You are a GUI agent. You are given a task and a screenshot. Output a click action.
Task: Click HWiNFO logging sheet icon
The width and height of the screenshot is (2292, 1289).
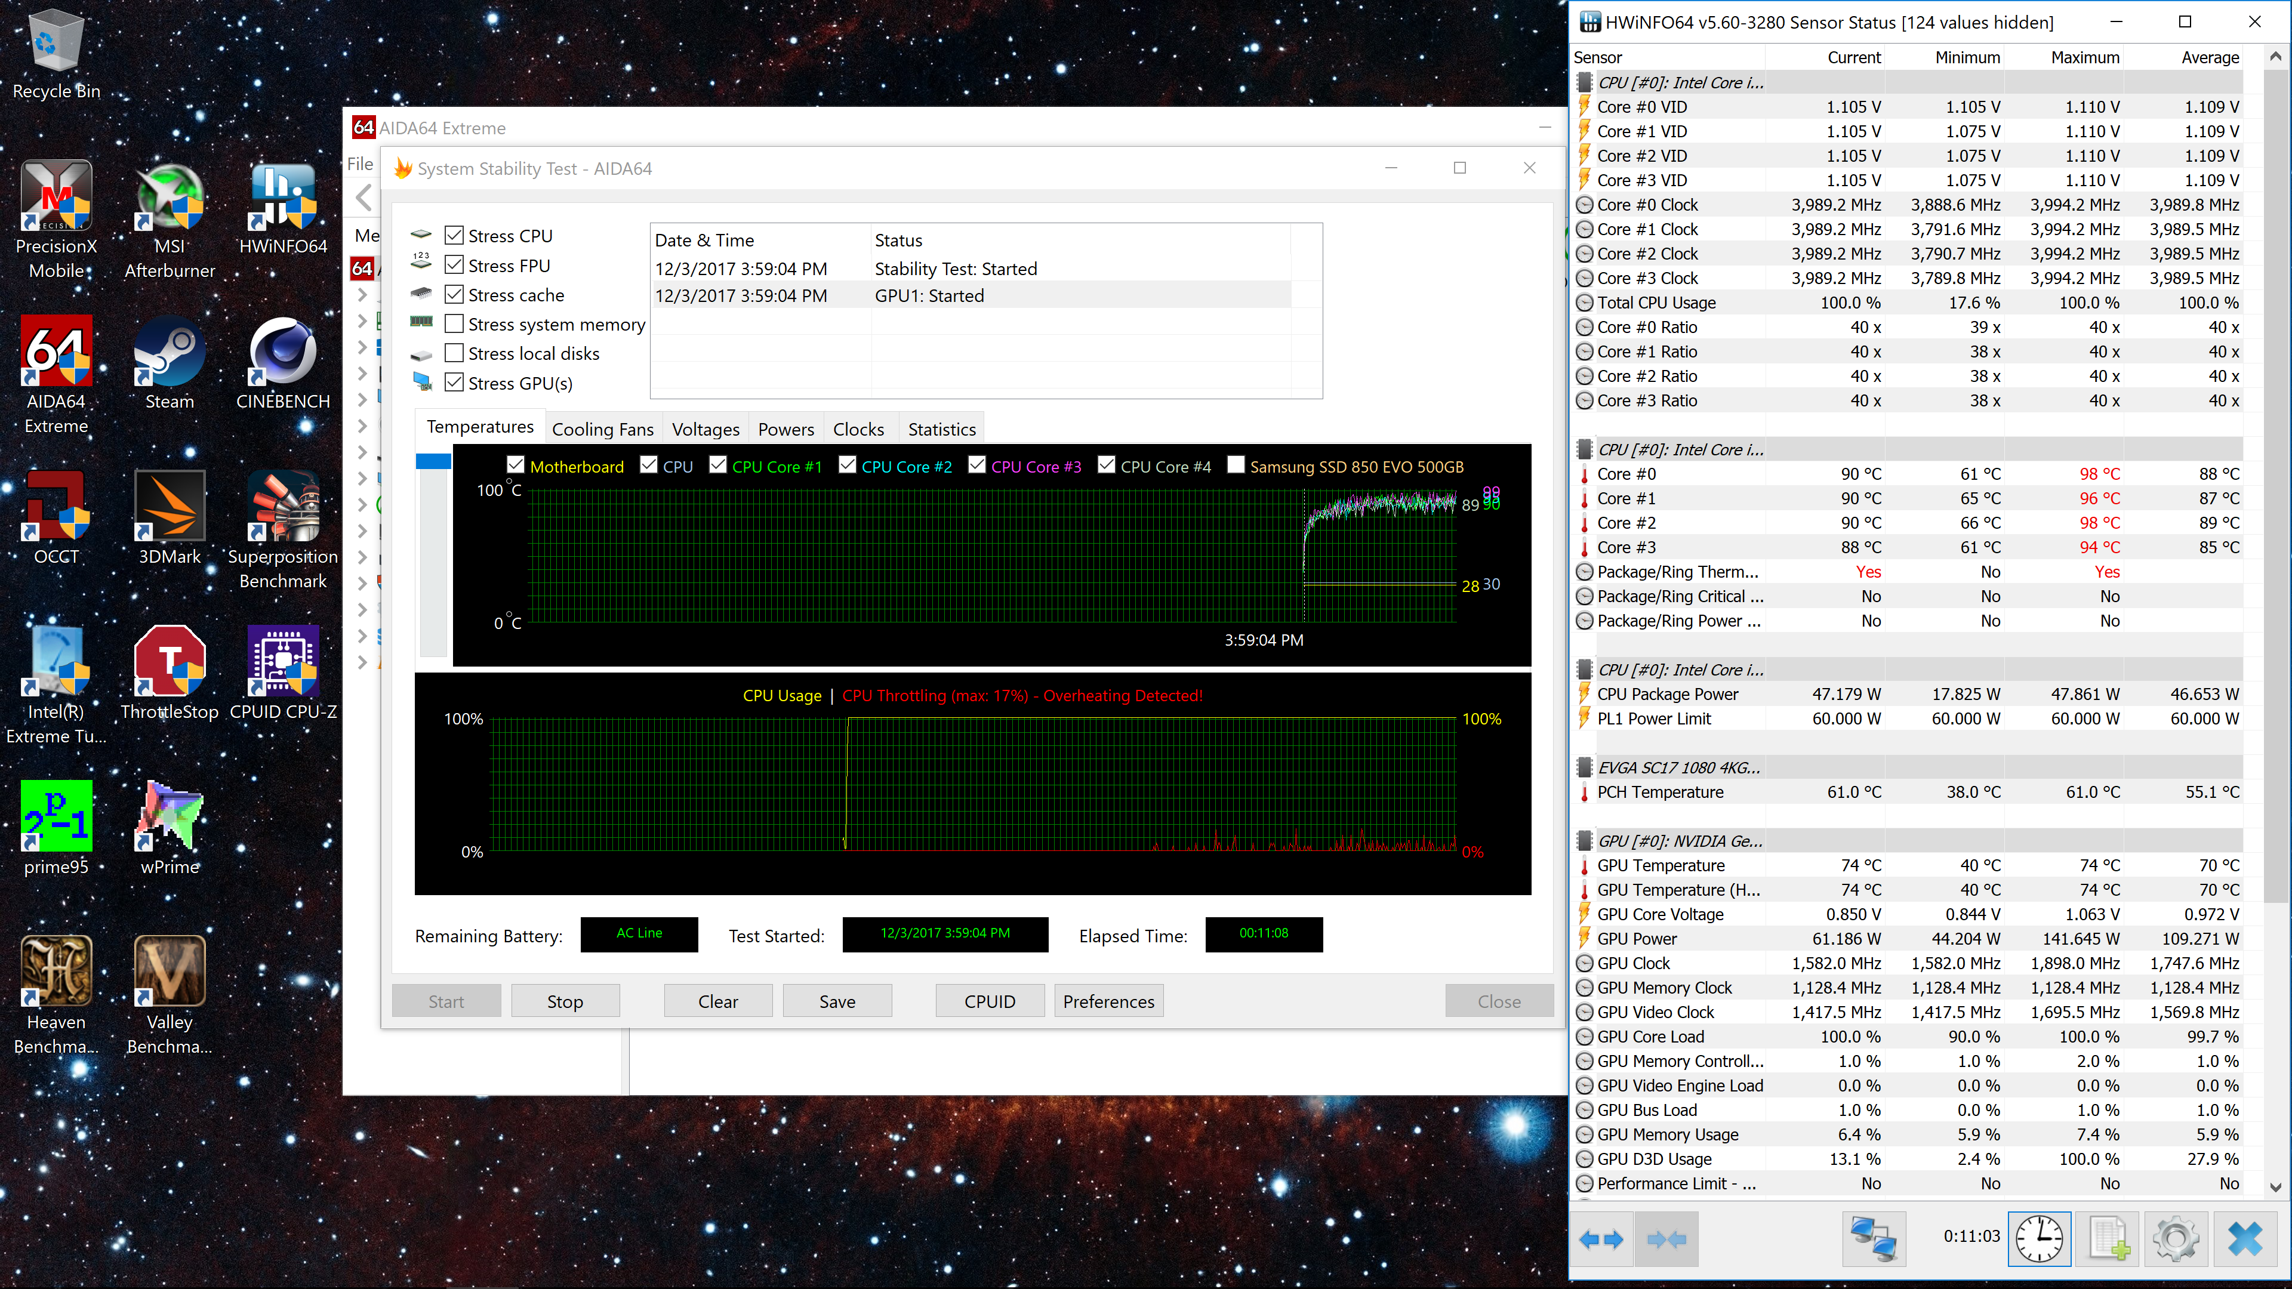[x=2108, y=1238]
